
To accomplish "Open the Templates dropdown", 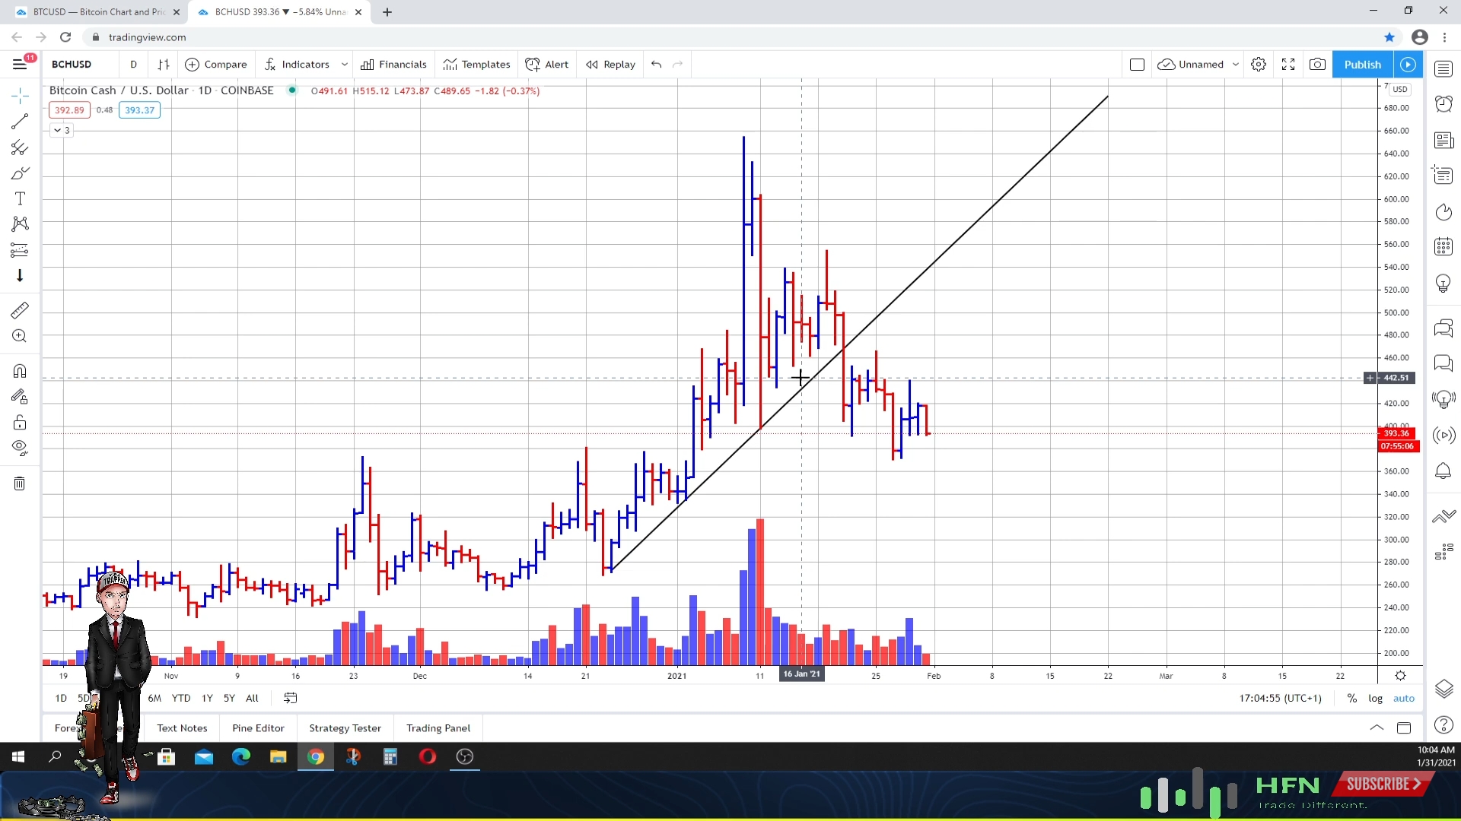I will (x=477, y=65).
